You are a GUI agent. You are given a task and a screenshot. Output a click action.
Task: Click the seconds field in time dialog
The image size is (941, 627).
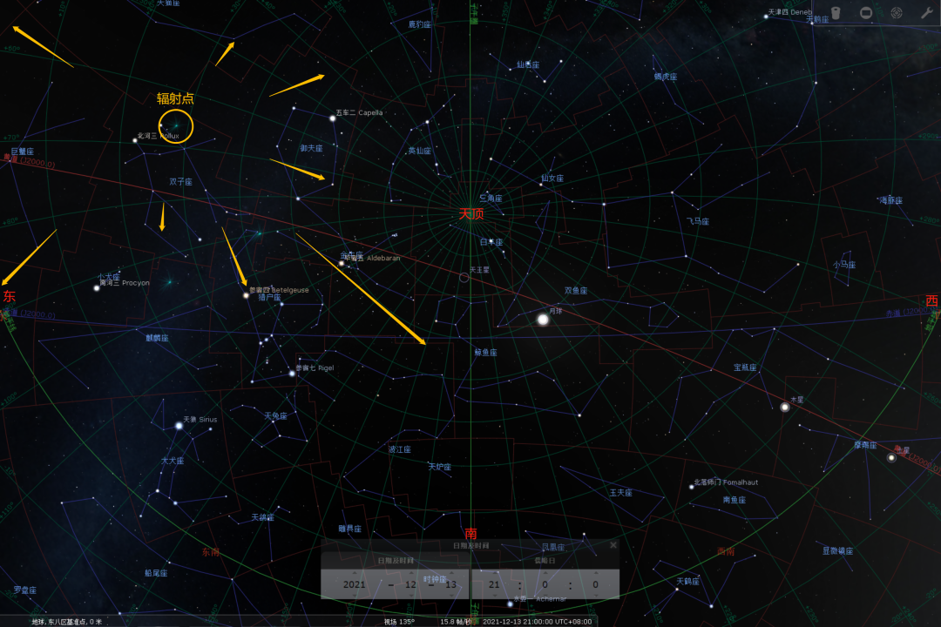595,584
